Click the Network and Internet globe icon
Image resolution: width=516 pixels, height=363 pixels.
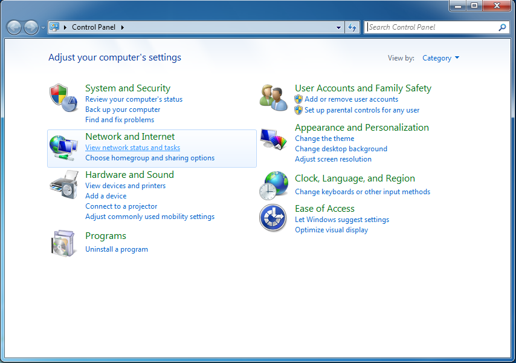click(63, 148)
